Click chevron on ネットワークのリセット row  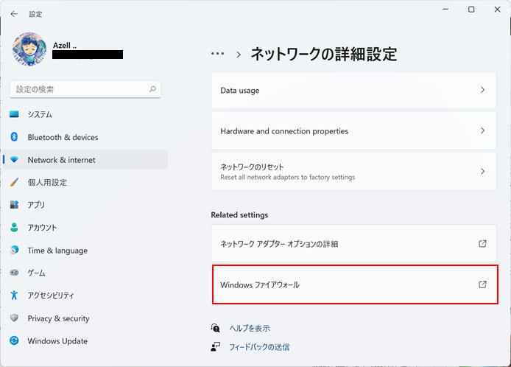pyautogui.click(x=482, y=171)
